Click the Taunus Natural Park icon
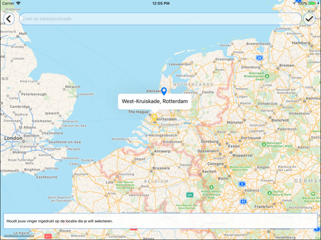321x240 pixels. tap(270, 192)
